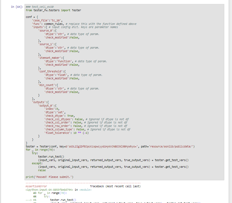Screen dimensions: 232x203
Task: Click the 'check_column_type' line
Action: pos(87,129)
